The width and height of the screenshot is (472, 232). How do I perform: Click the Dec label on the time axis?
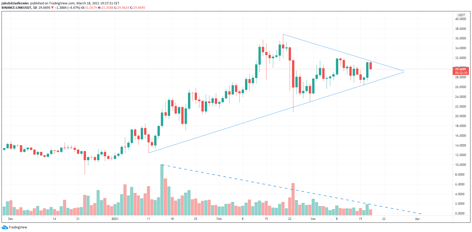[x=11, y=219]
